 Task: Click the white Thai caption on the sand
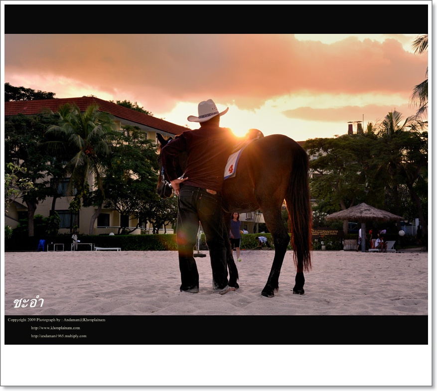point(28,302)
